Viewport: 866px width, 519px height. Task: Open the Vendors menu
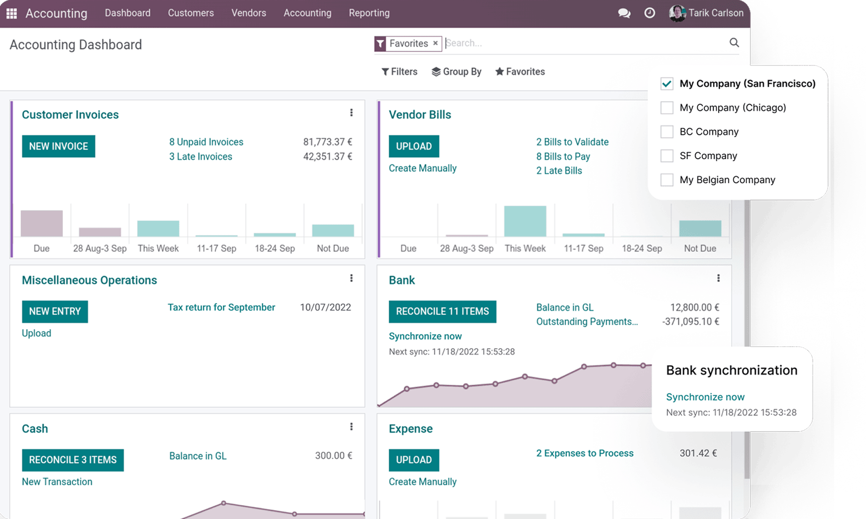(x=248, y=13)
